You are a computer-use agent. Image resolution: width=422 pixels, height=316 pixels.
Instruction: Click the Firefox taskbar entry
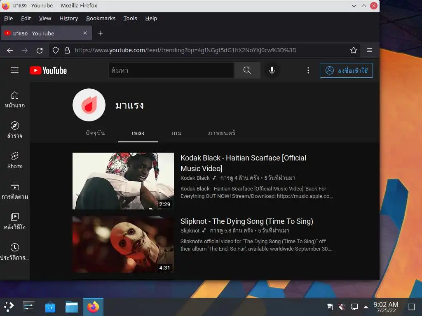pyautogui.click(x=93, y=307)
